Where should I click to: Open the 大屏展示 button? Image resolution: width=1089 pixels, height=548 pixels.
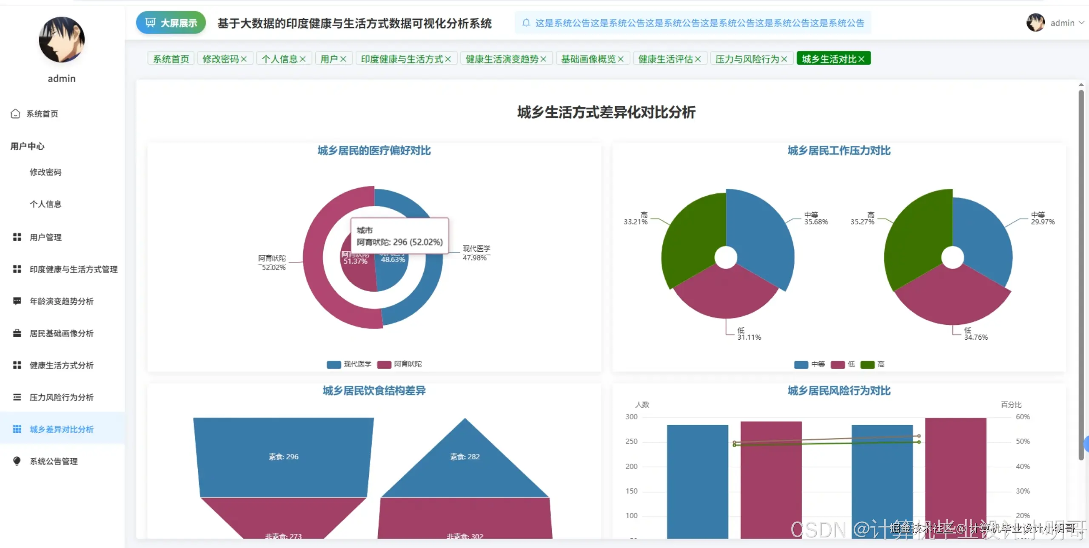[x=171, y=23]
